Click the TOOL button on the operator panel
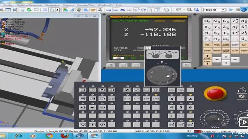The height and width of the screenshot is (139, 248). (x=181, y=90)
